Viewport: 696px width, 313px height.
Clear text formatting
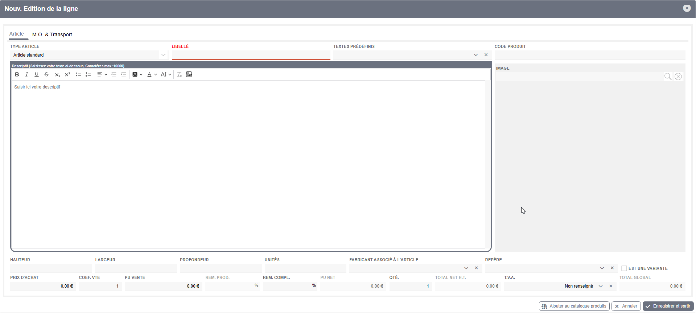tap(179, 74)
